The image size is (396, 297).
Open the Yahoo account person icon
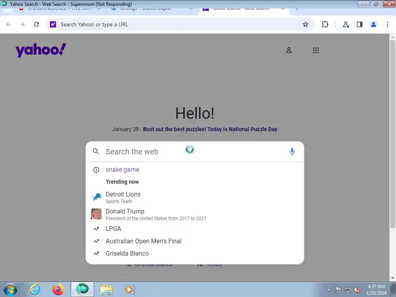point(289,50)
